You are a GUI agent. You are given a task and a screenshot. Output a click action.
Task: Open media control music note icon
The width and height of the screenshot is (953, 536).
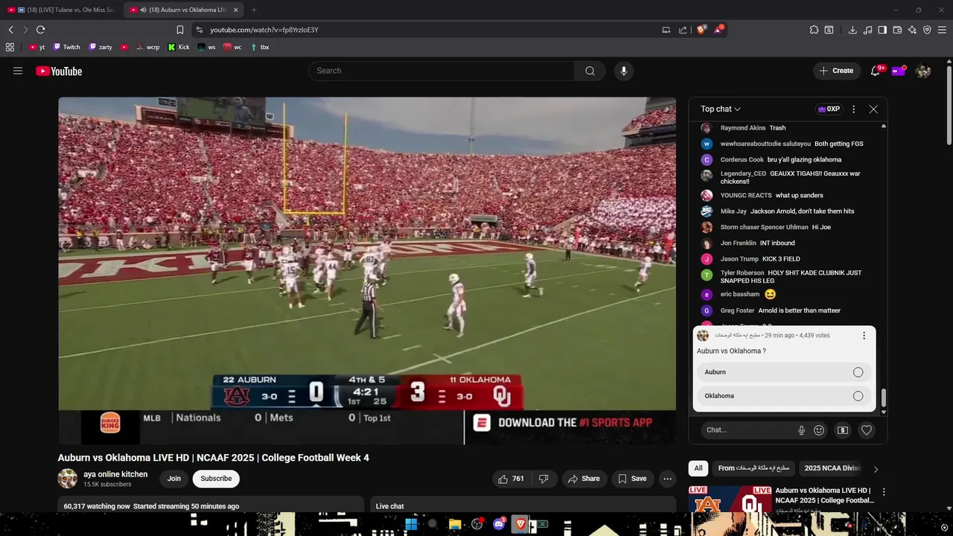click(867, 30)
